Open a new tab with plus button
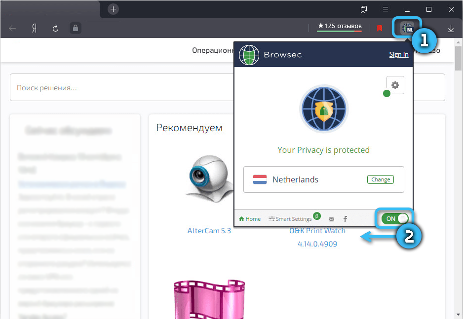The height and width of the screenshot is (319, 463). [114, 9]
